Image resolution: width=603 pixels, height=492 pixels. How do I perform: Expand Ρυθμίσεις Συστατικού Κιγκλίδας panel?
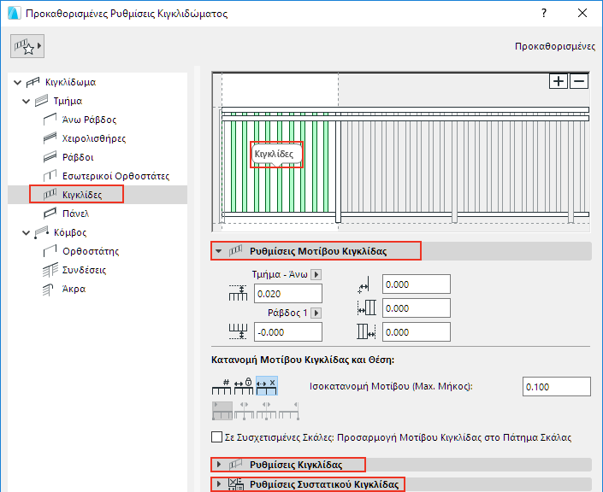218,484
